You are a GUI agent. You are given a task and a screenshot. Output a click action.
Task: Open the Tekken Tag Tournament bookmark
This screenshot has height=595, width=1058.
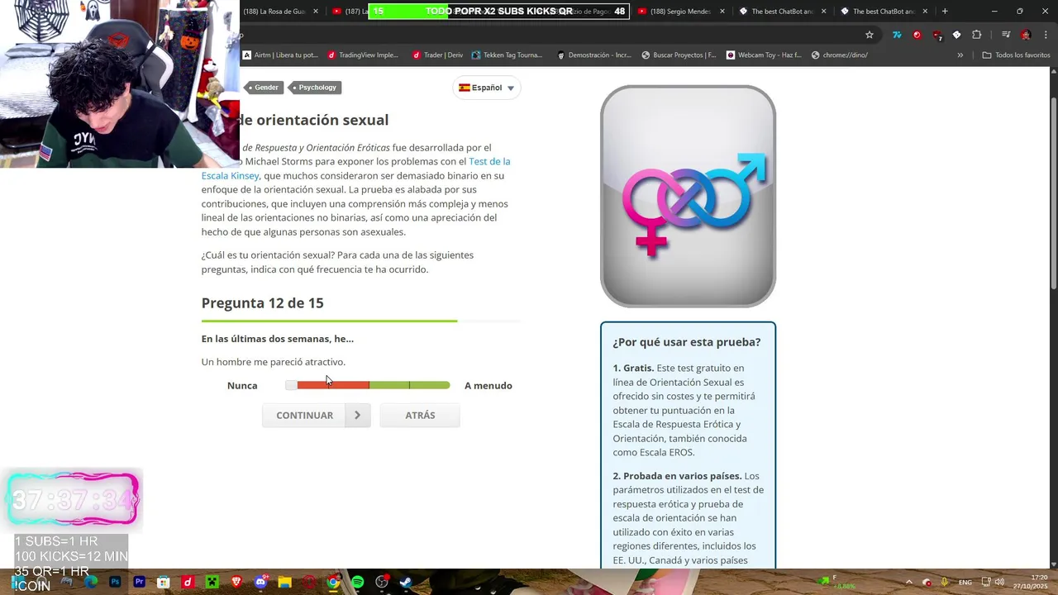point(507,55)
